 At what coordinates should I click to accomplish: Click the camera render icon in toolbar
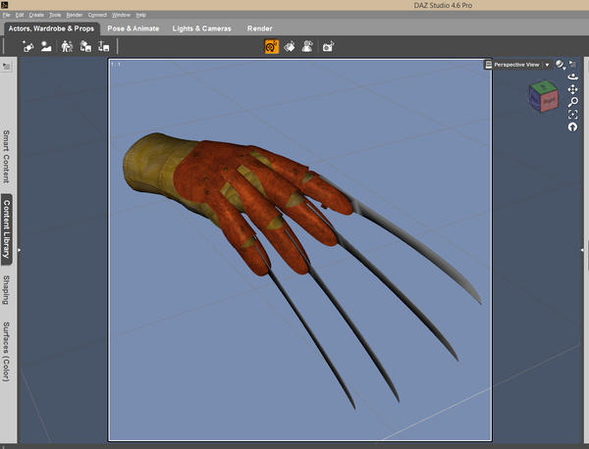tap(328, 47)
